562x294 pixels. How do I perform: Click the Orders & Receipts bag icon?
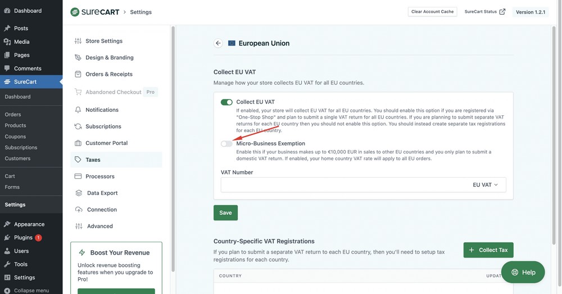[78, 74]
